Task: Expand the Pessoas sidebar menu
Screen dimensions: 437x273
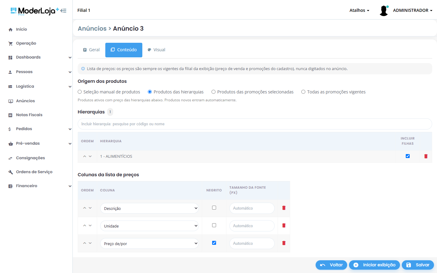Action: point(39,72)
